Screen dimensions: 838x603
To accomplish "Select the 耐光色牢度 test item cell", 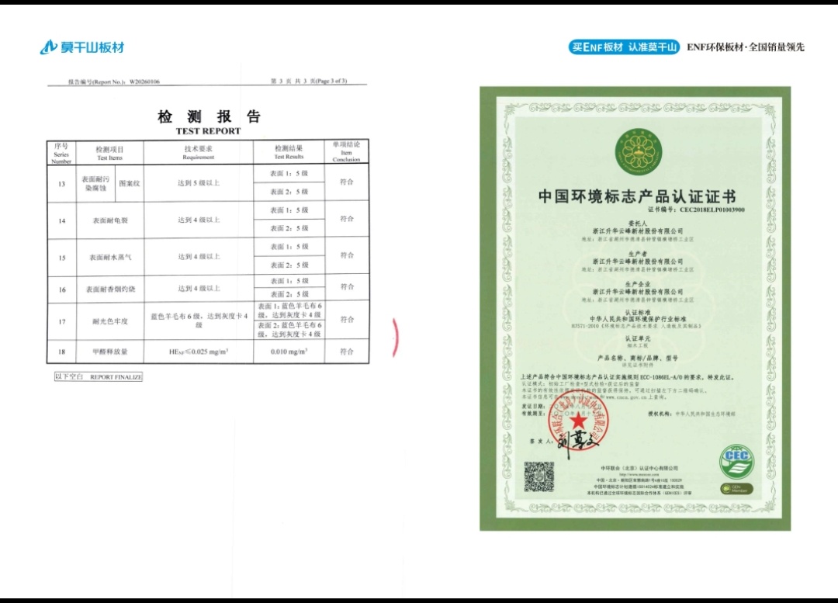I will [110, 321].
